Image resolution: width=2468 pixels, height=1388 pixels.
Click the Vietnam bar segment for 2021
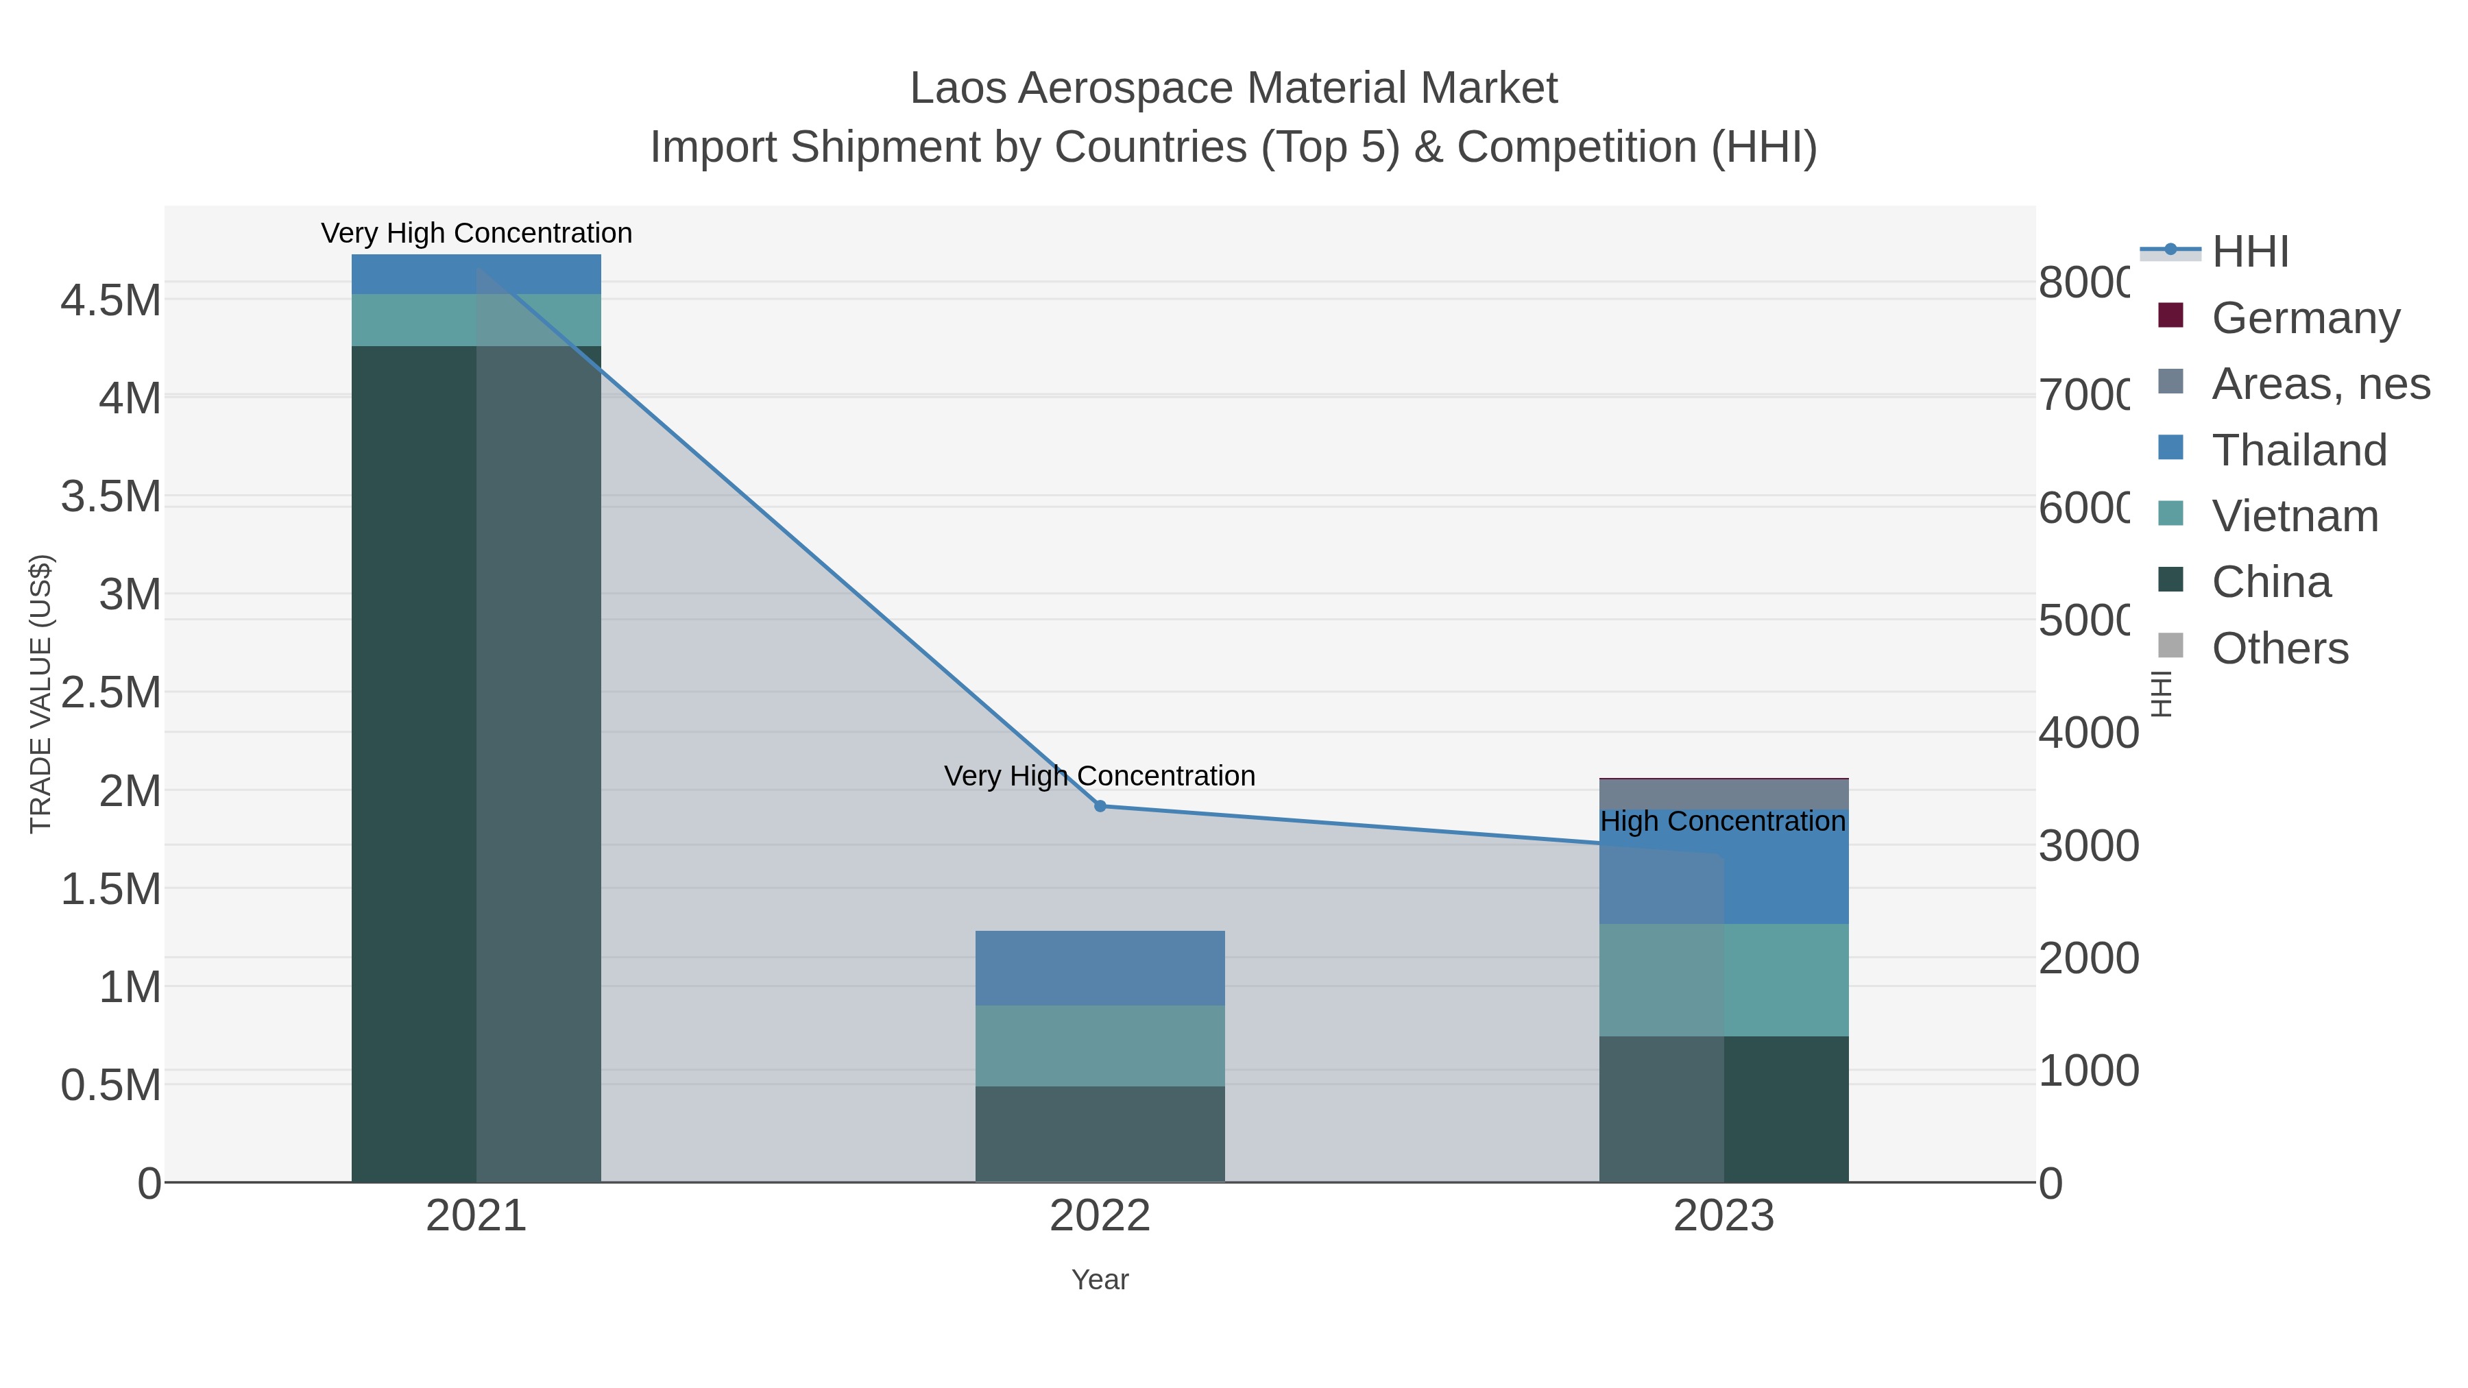point(476,320)
